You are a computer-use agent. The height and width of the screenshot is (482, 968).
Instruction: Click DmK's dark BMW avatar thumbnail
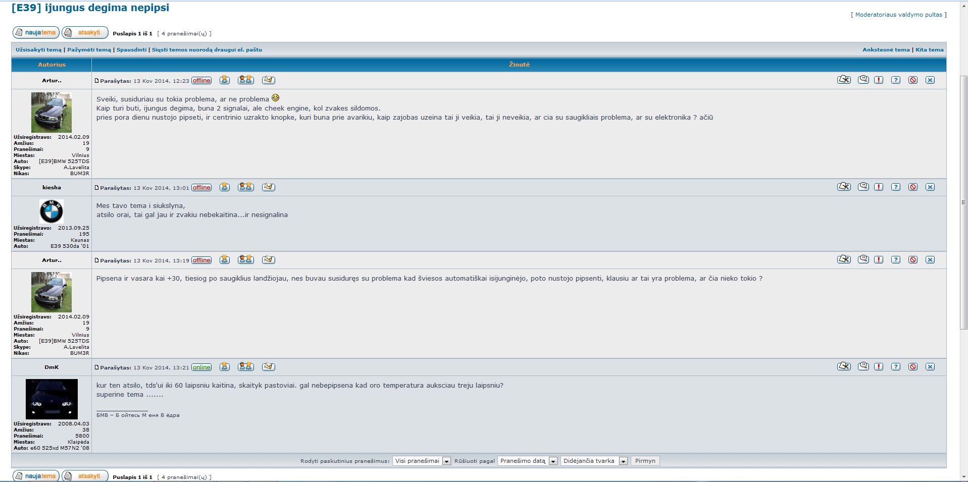click(52, 399)
